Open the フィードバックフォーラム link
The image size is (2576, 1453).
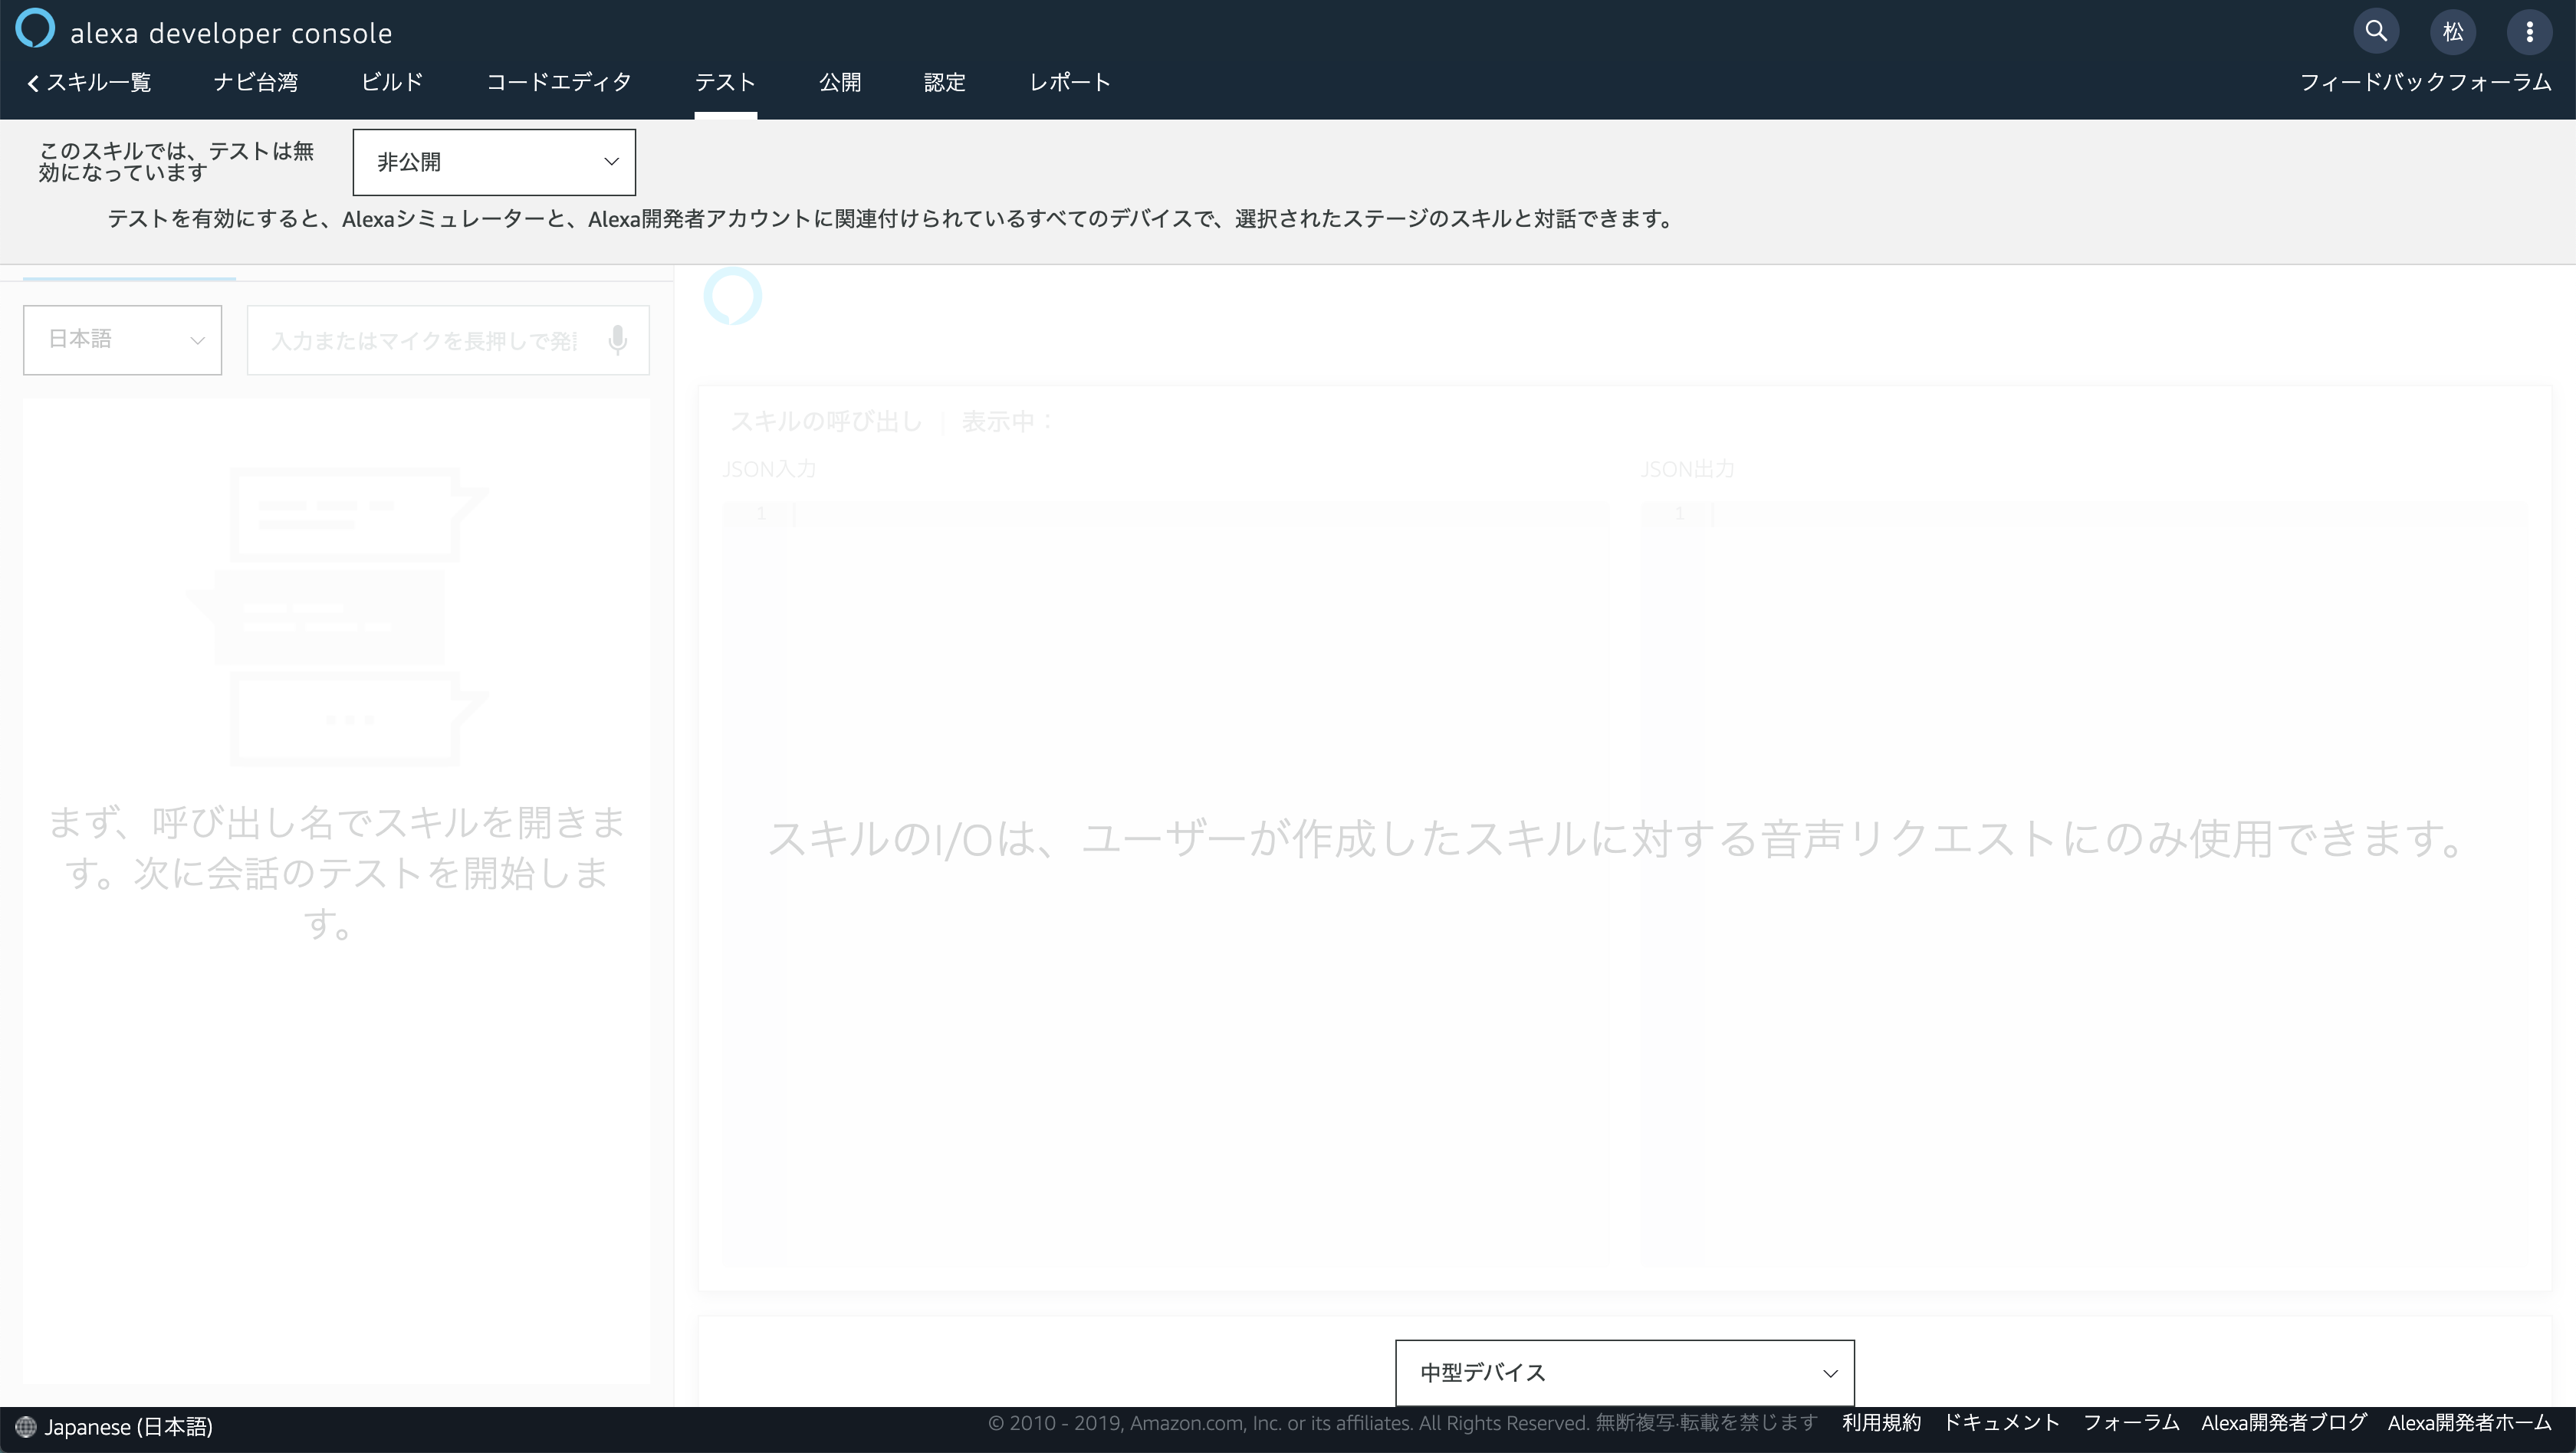pyautogui.click(x=2426, y=82)
